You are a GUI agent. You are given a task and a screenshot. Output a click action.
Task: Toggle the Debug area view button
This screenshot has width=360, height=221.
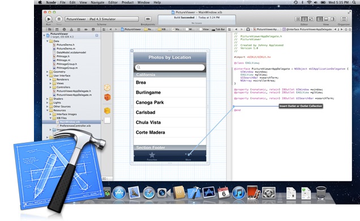326,19
